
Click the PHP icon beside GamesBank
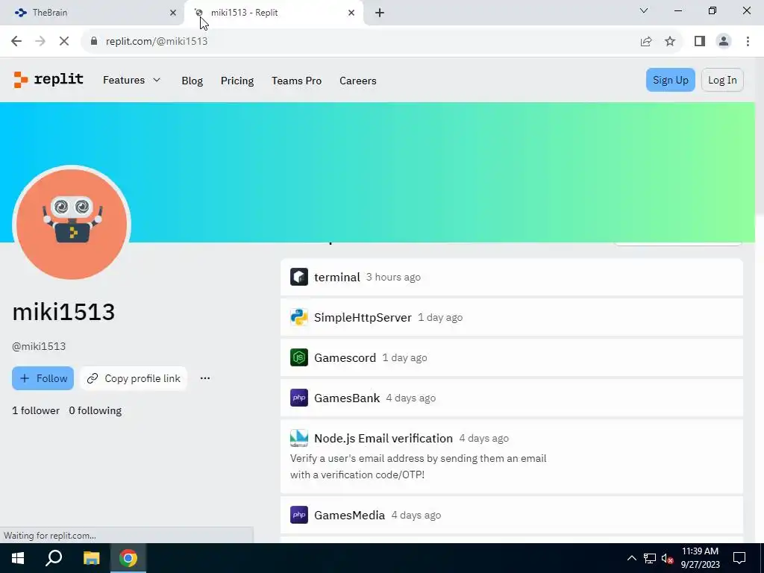coord(298,398)
